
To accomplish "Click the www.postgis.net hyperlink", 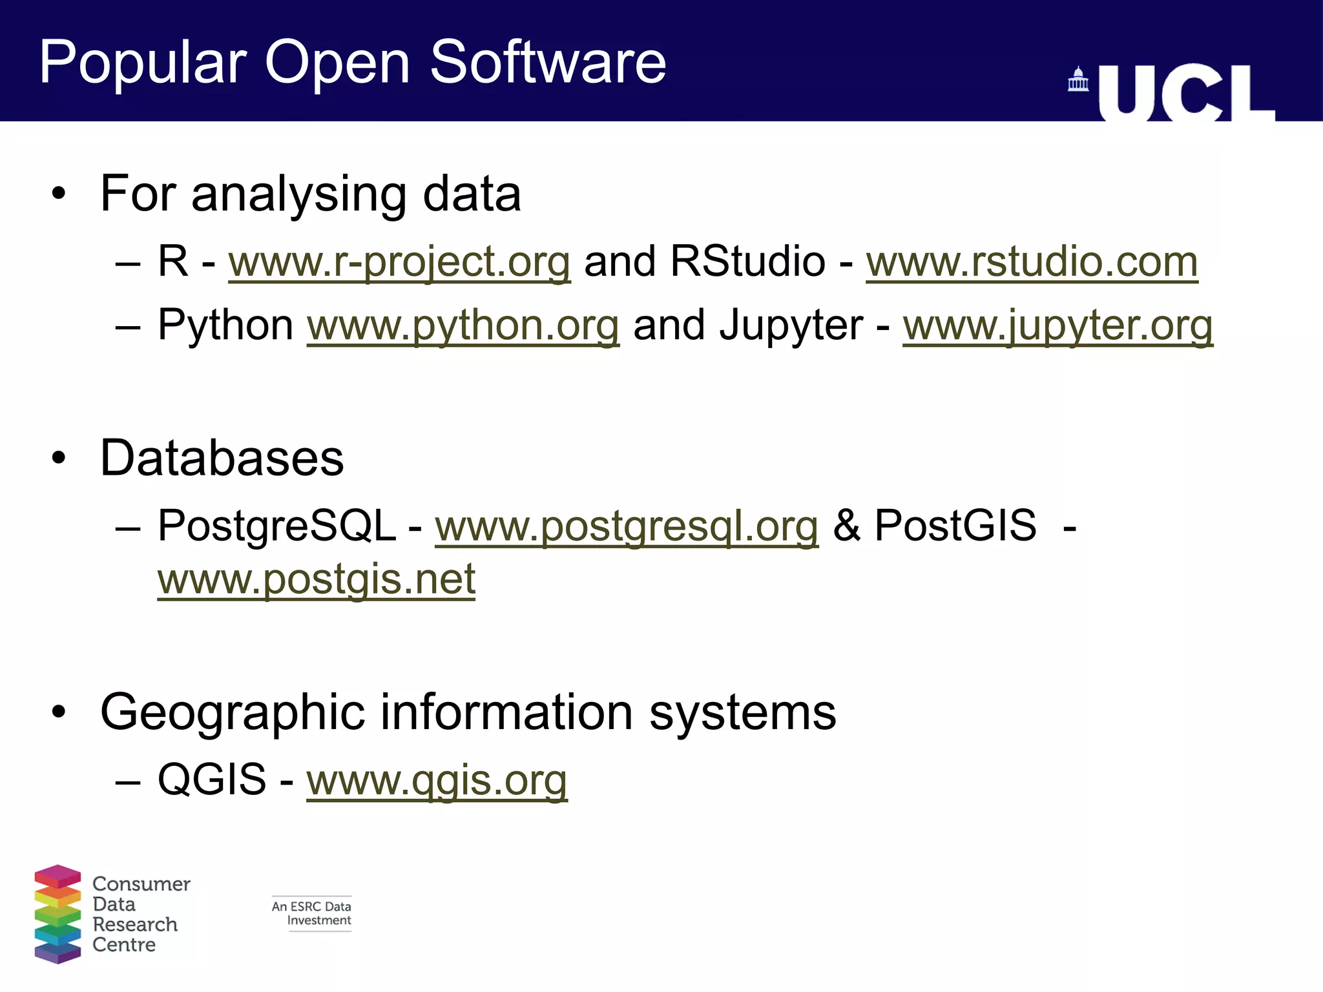I will [317, 579].
